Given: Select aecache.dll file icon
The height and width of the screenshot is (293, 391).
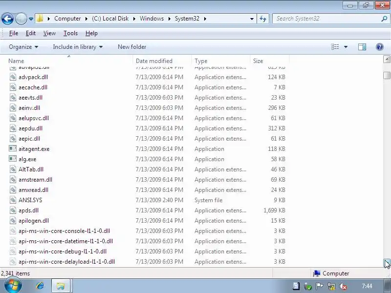Looking at the screenshot, I should 13,87.
